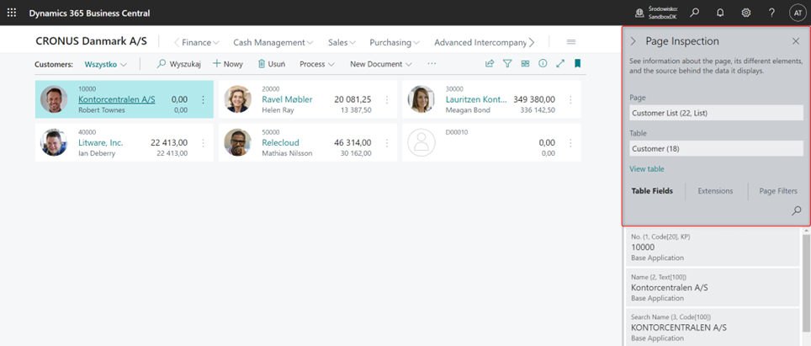Select Search Name KONTORCENTRALEN A/S entry

coord(713,327)
